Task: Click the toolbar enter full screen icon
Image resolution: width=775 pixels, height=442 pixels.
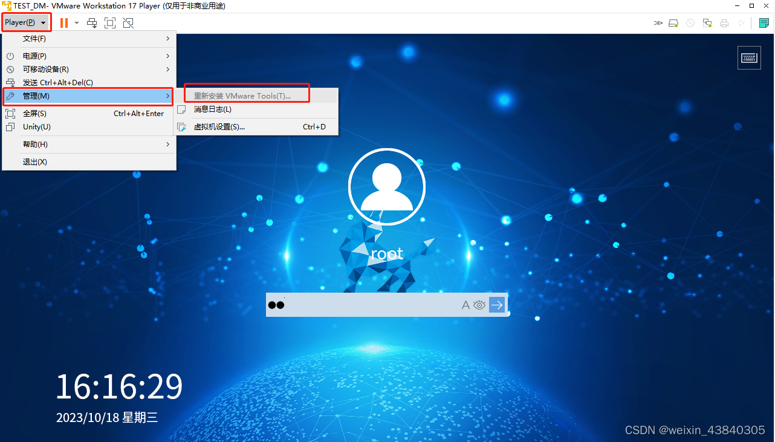Action: click(x=110, y=23)
